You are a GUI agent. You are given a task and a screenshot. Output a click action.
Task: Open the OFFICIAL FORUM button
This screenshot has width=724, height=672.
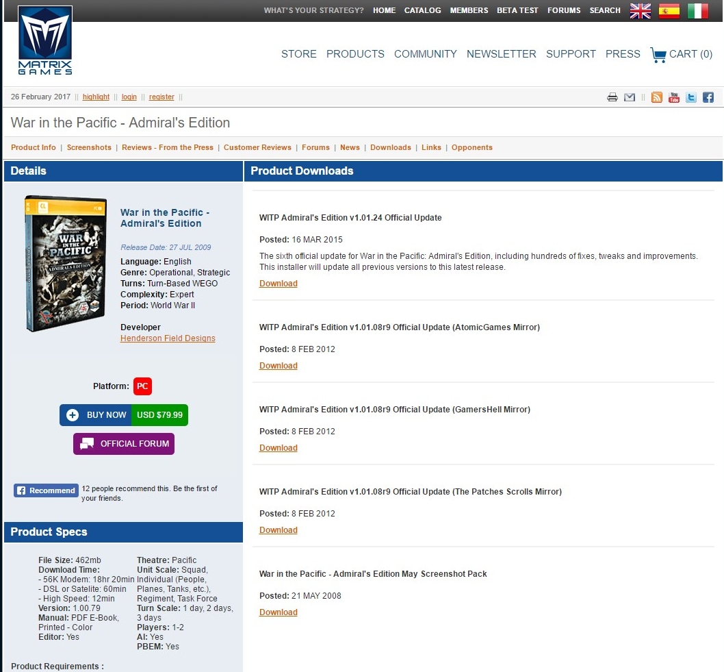tap(124, 444)
